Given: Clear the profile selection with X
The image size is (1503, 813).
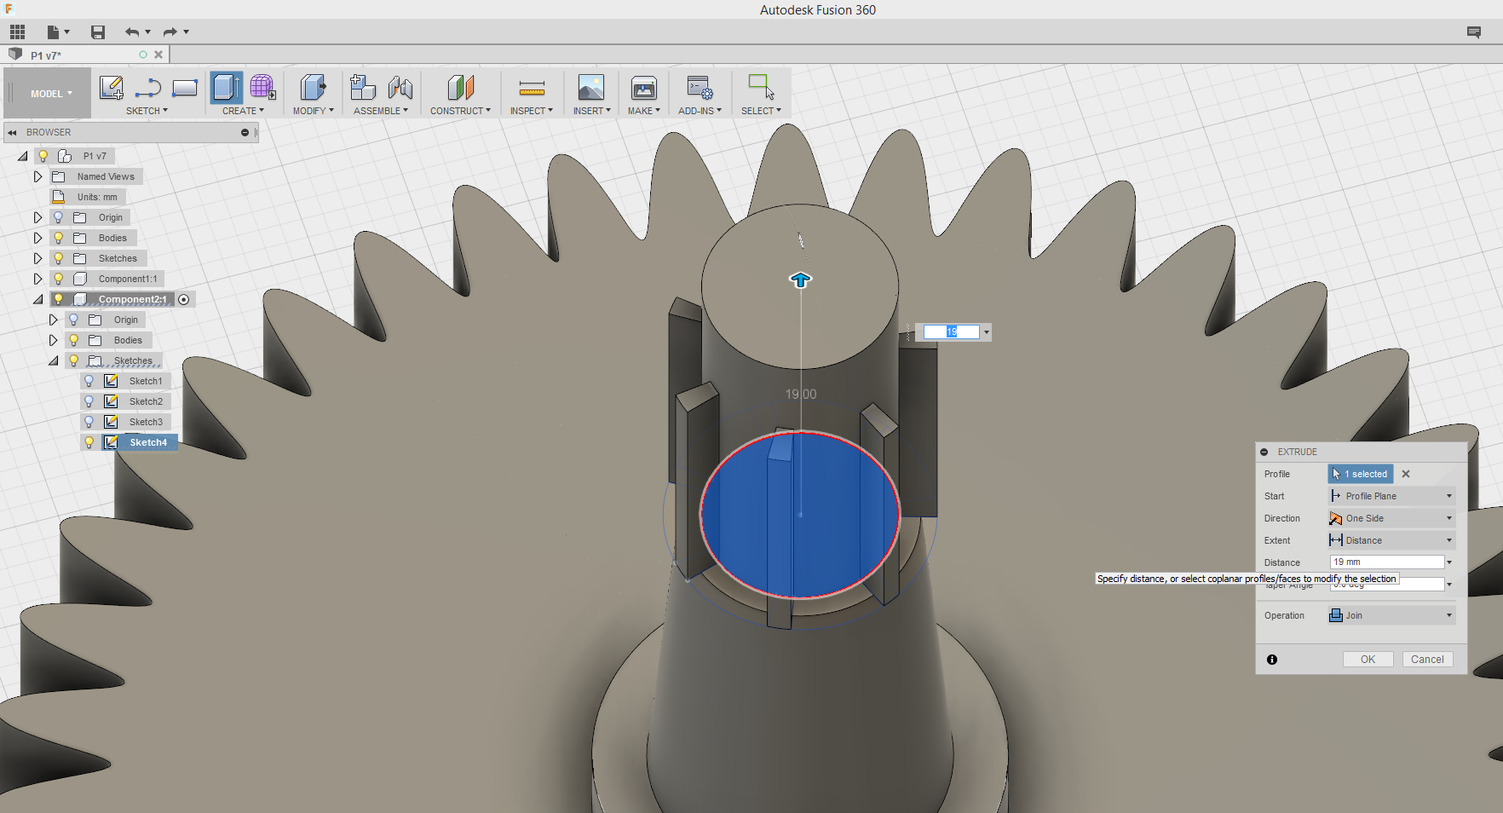Looking at the screenshot, I should [1406, 474].
